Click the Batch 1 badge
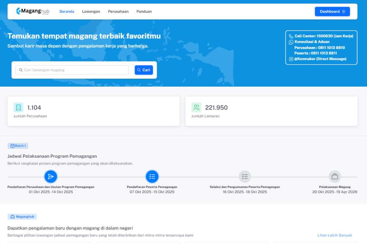 coord(18,146)
